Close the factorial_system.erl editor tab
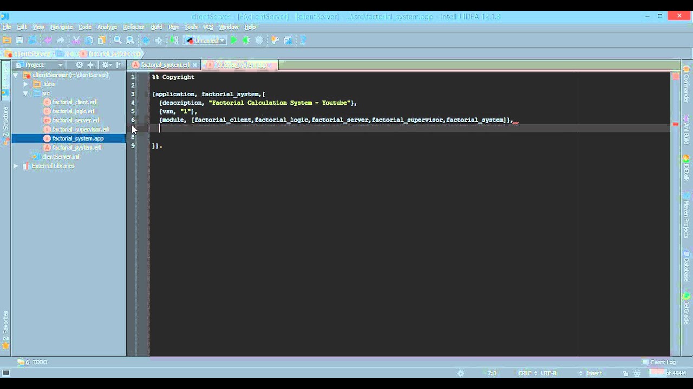The width and height of the screenshot is (693, 389). click(x=195, y=65)
